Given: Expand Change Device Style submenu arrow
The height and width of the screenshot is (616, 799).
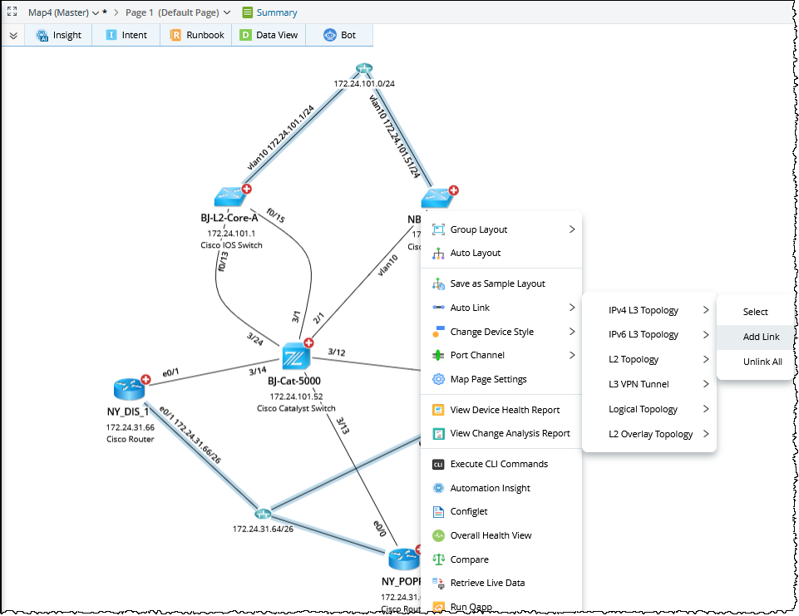Looking at the screenshot, I should [572, 332].
